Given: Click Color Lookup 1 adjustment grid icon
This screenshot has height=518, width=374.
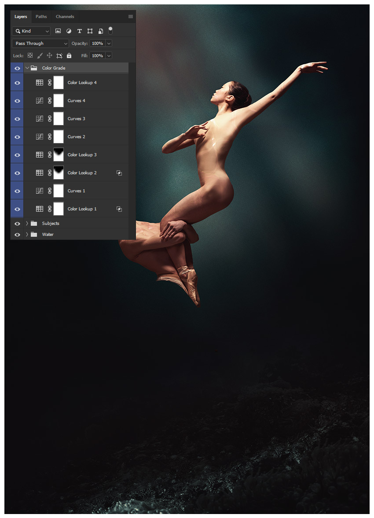Looking at the screenshot, I should (40, 209).
